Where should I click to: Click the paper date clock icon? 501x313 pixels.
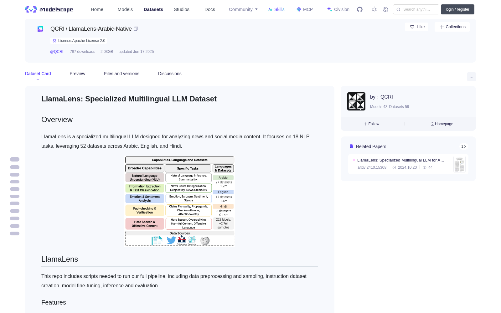[x=394, y=167]
